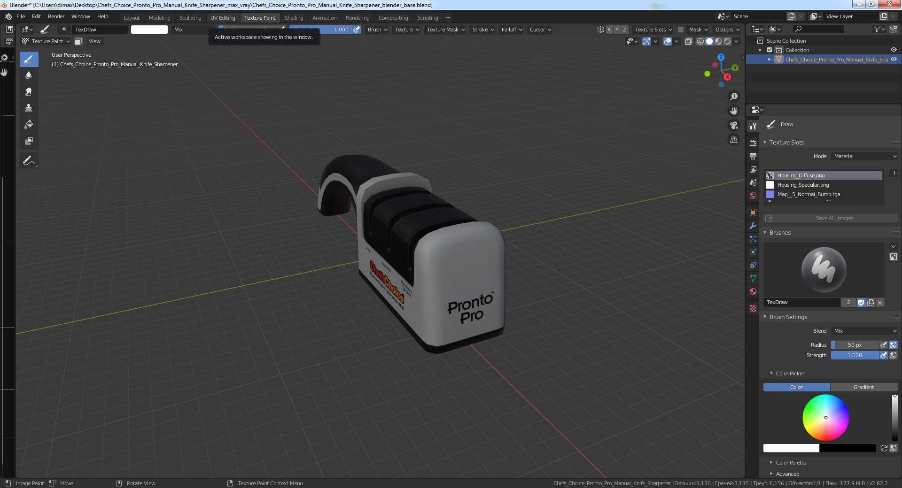This screenshot has height=488, width=902.
Task: Select the Draw brush tool
Action: [x=29, y=59]
